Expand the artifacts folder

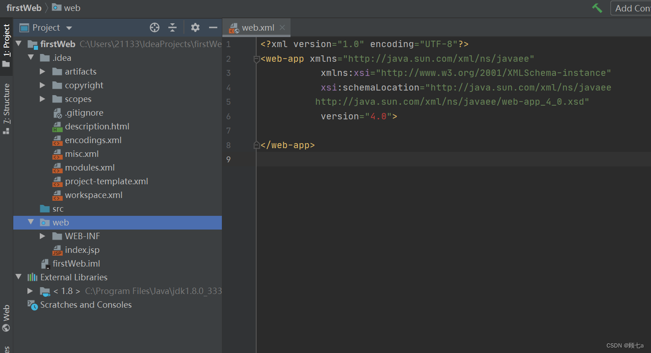click(43, 71)
